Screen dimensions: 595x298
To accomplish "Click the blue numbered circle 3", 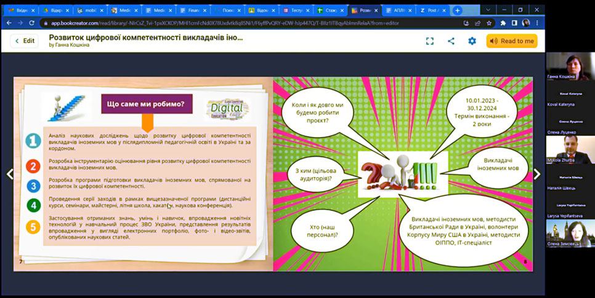I will tap(33, 186).
